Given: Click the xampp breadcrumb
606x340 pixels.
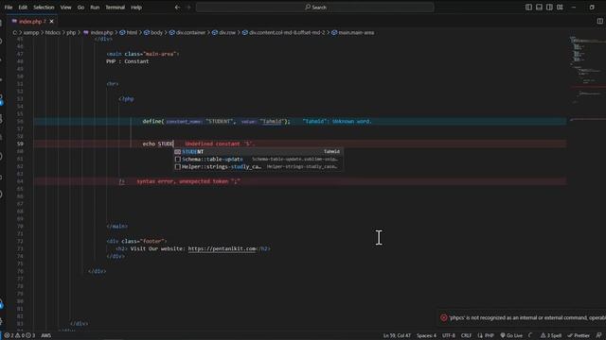Looking at the screenshot, I should (31, 33).
